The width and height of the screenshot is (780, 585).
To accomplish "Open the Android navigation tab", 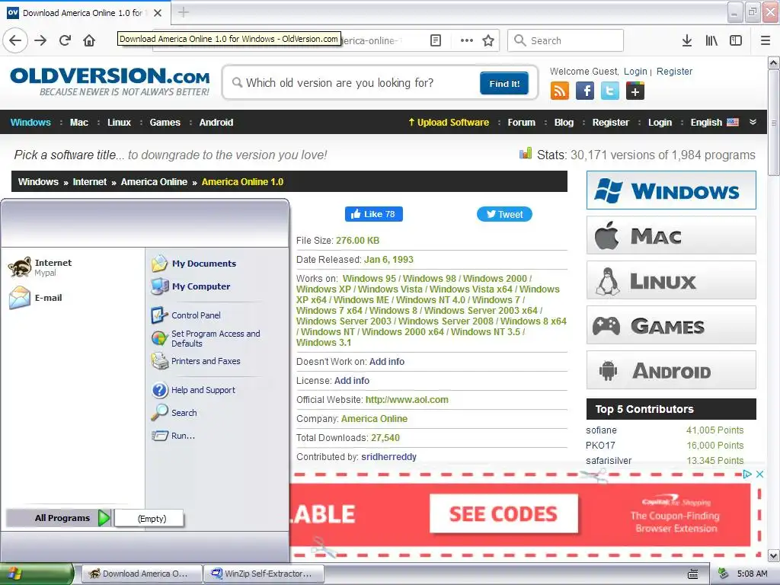I will click(216, 123).
